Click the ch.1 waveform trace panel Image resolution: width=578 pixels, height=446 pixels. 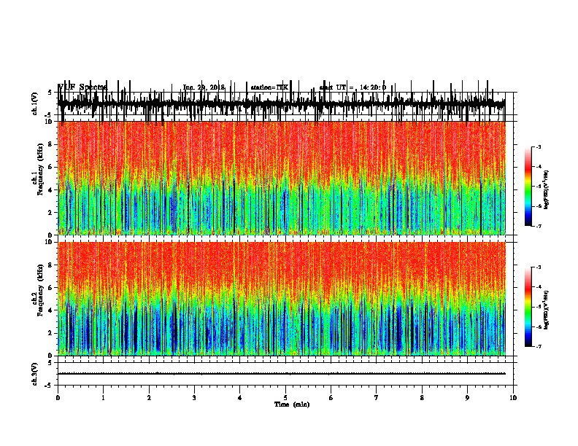coord(282,103)
